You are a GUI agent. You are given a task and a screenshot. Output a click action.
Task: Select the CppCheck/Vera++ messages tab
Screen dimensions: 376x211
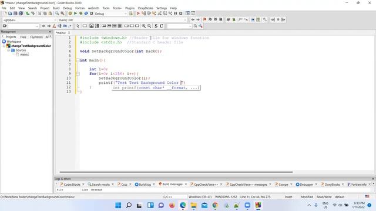[x=246, y=185]
